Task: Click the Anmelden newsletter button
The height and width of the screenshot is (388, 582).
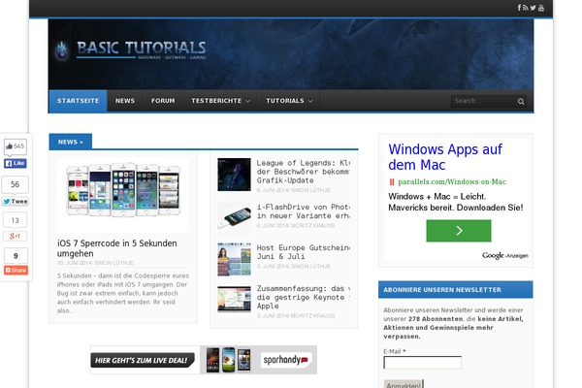Action: (404, 384)
